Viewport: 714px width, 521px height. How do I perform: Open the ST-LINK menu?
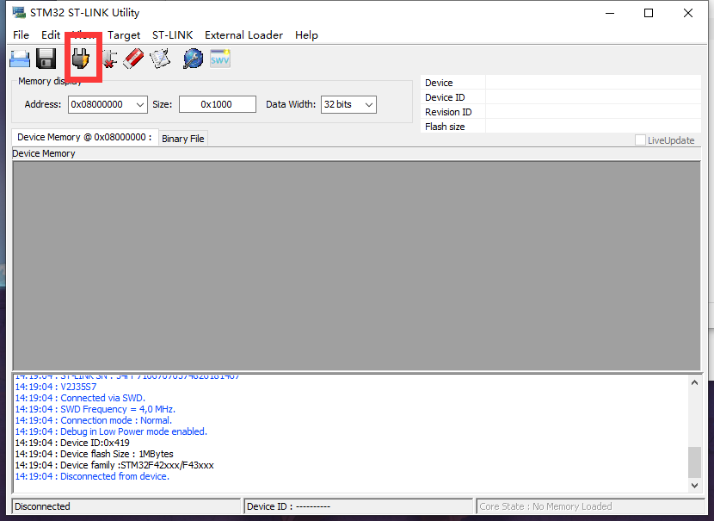173,35
